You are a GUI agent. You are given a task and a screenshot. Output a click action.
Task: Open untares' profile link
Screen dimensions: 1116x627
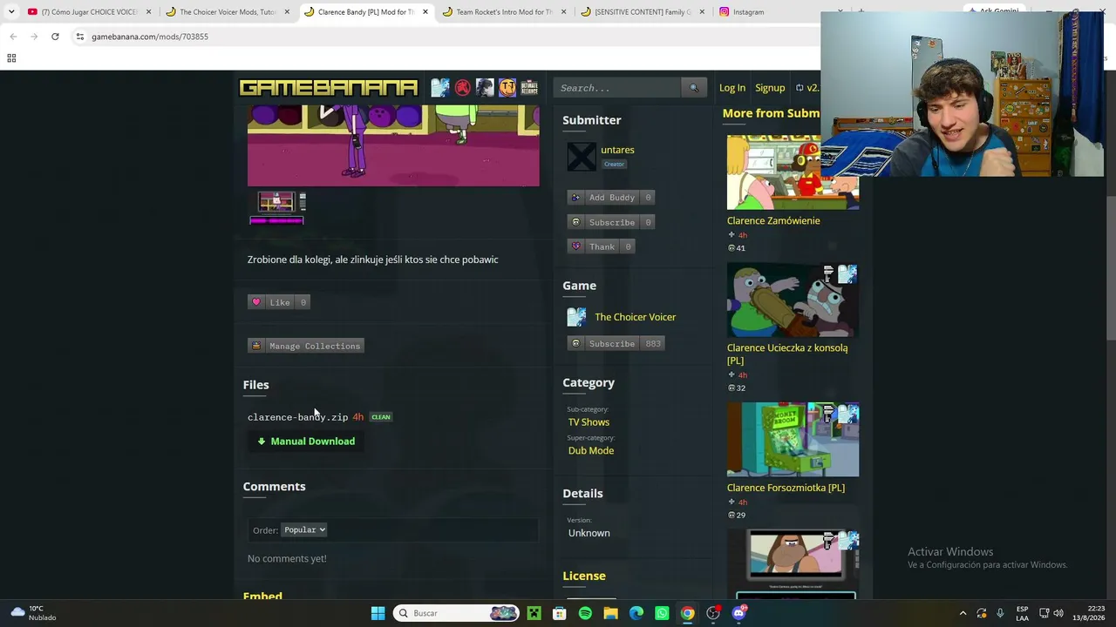tap(617, 150)
